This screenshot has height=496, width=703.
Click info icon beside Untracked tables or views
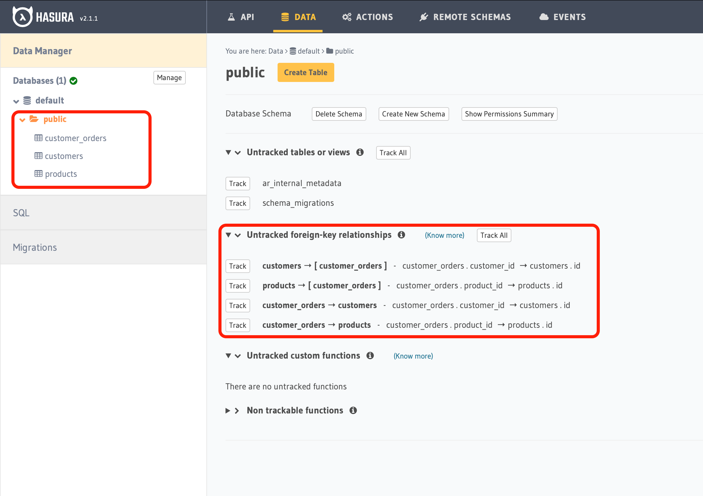point(360,152)
